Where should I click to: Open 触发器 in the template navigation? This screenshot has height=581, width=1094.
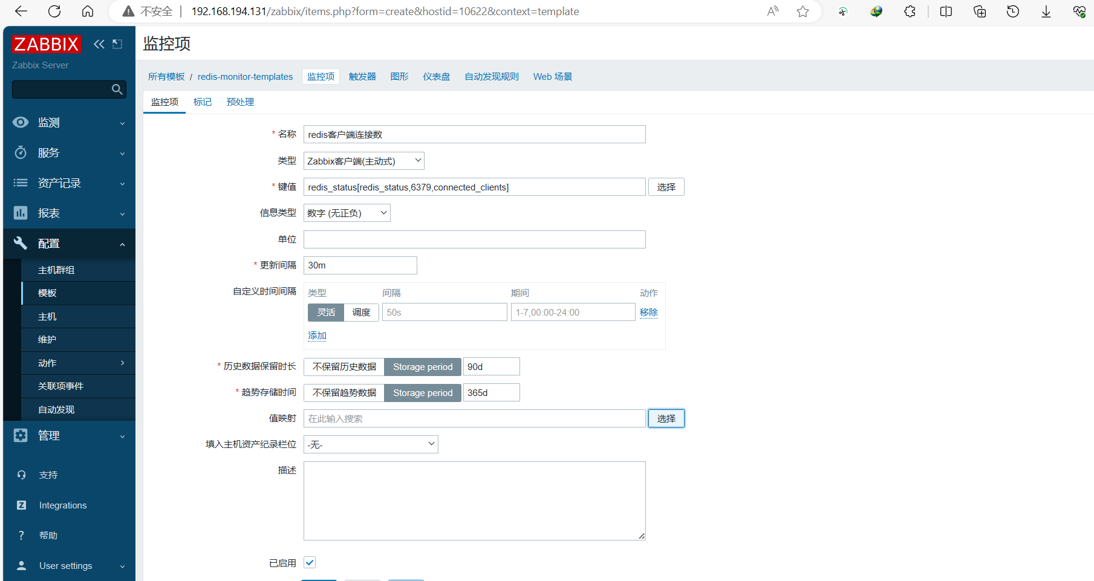point(362,77)
